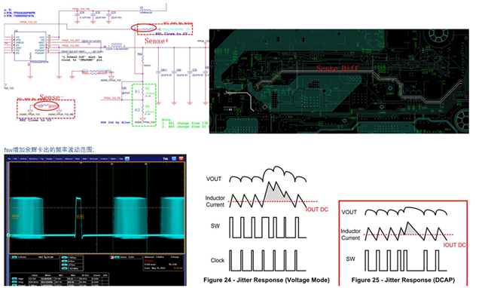482x288 pixels.
Task: Click the channel ground reference marker on left edge
Action: (x=8, y=235)
